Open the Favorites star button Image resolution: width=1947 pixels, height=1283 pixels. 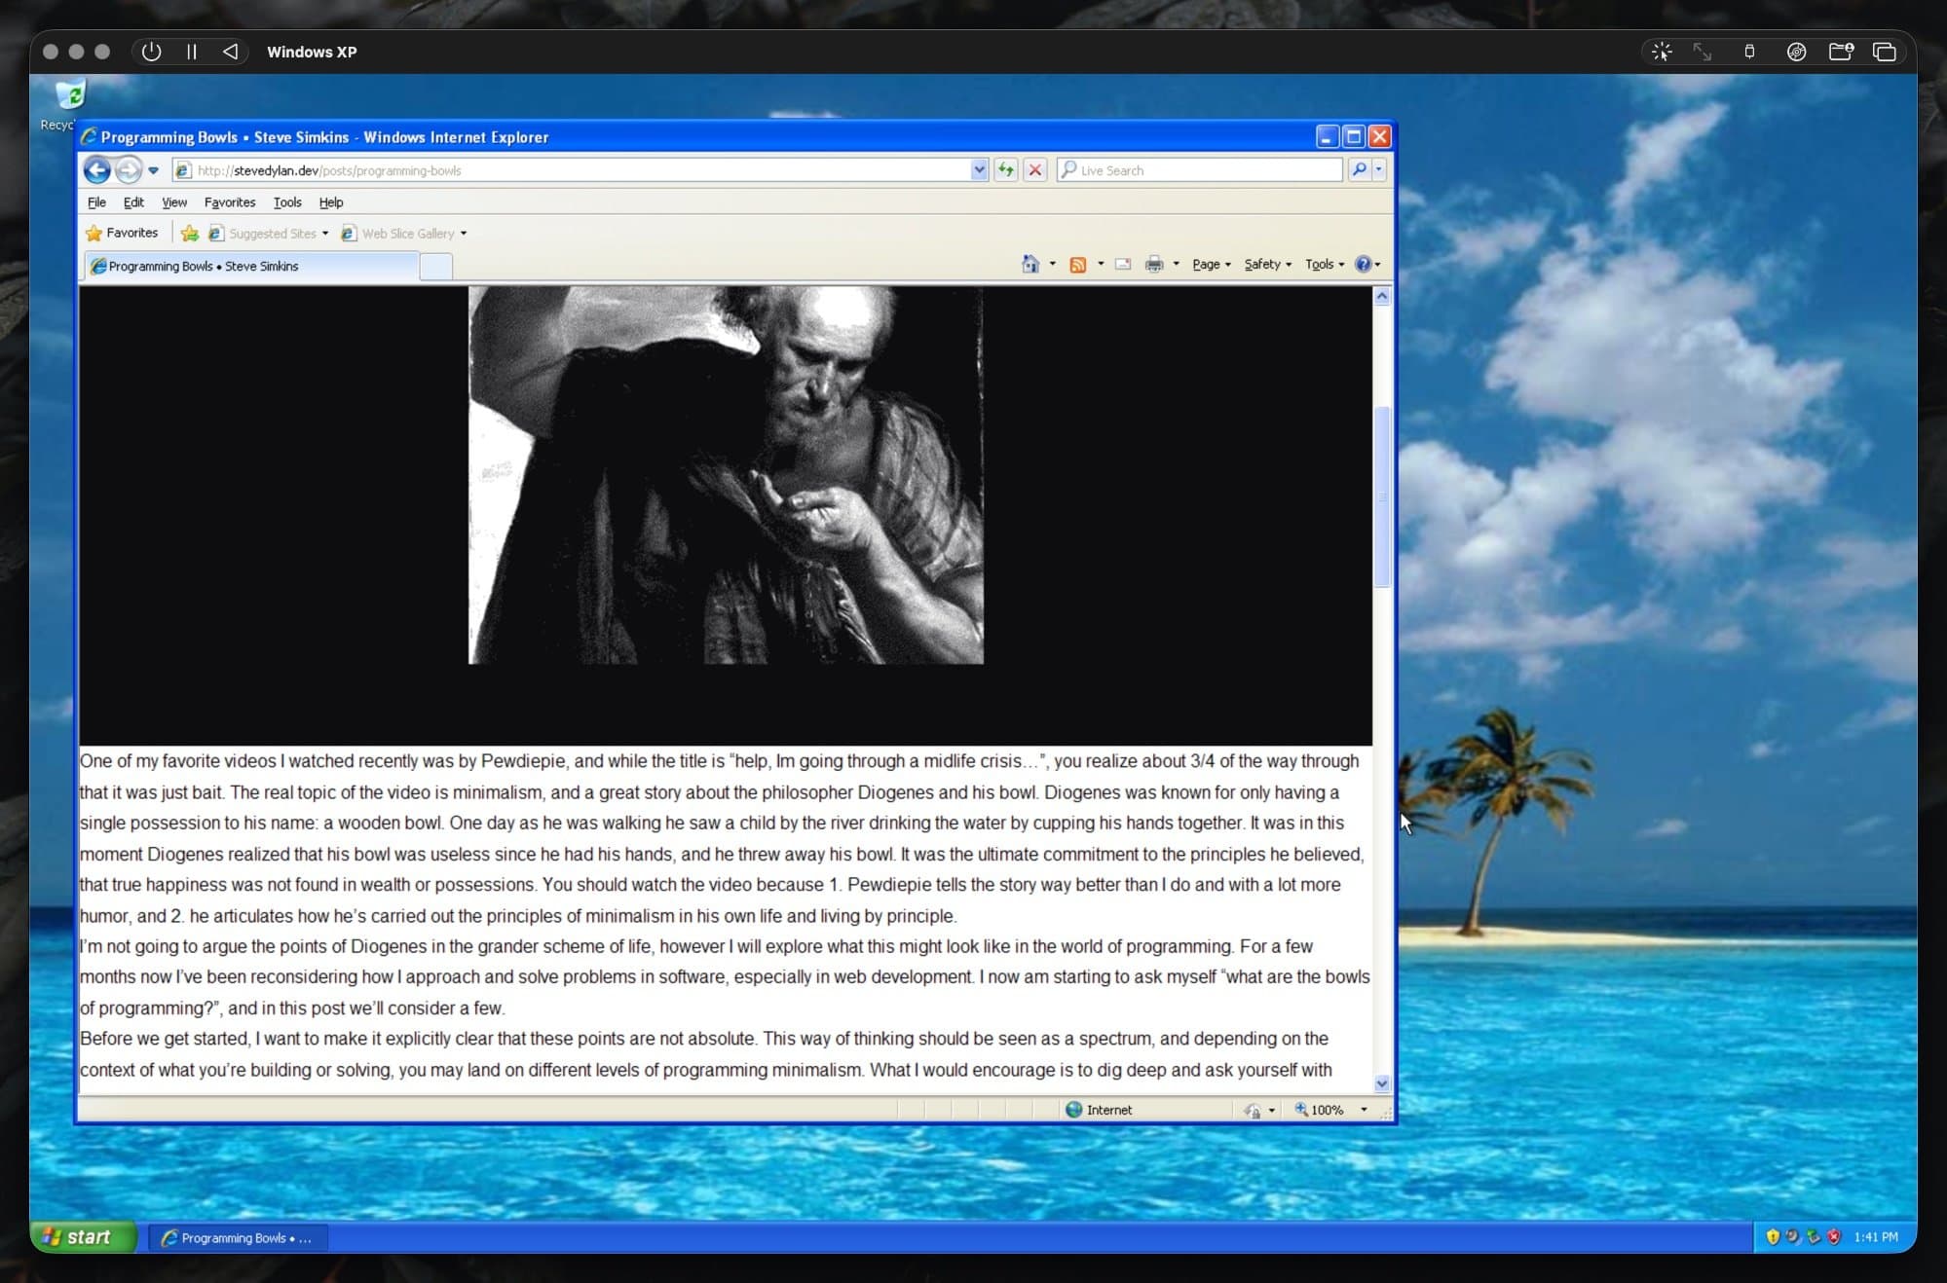click(x=122, y=234)
